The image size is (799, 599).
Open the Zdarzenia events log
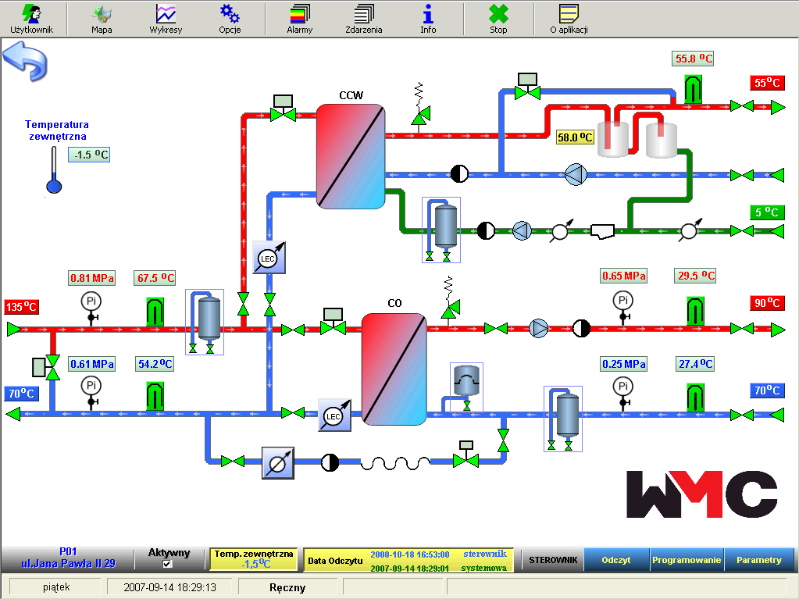[364, 19]
